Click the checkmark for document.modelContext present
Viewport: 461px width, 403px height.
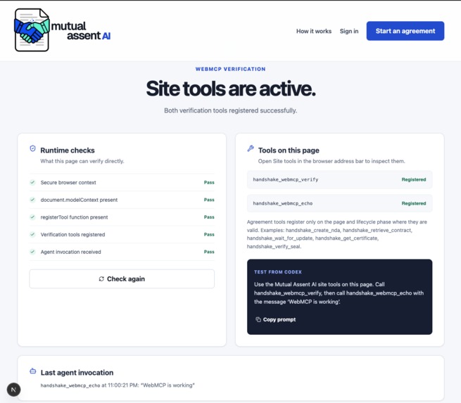(32, 200)
